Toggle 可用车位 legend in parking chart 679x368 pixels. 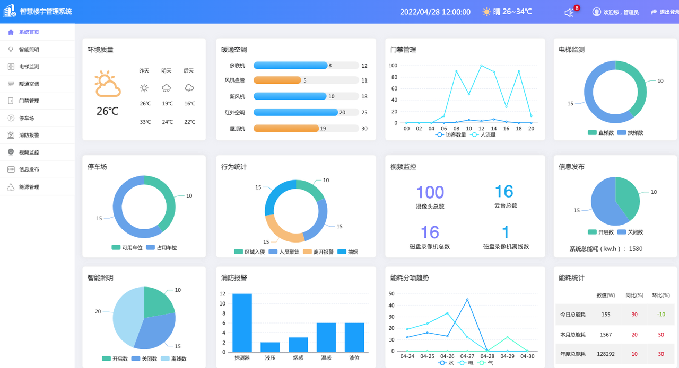(x=127, y=247)
